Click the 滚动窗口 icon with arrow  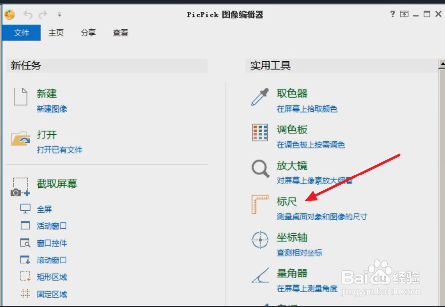tap(25, 260)
